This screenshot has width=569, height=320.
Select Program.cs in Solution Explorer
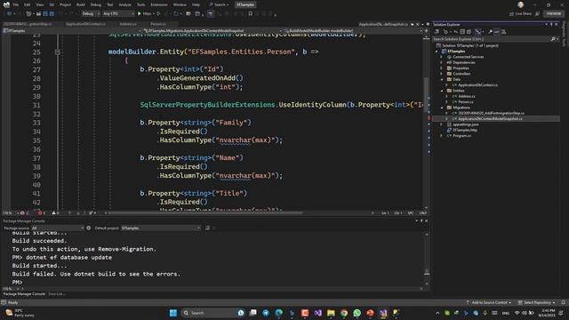point(461,136)
